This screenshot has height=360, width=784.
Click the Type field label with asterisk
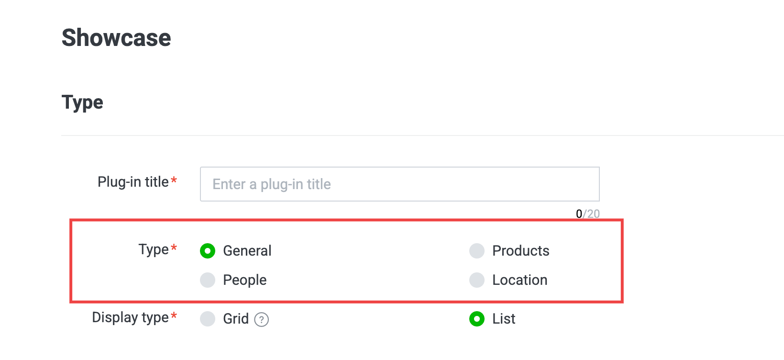pos(158,250)
